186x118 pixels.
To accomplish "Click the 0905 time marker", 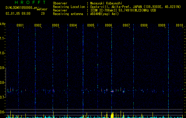I will tap(91, 25).
